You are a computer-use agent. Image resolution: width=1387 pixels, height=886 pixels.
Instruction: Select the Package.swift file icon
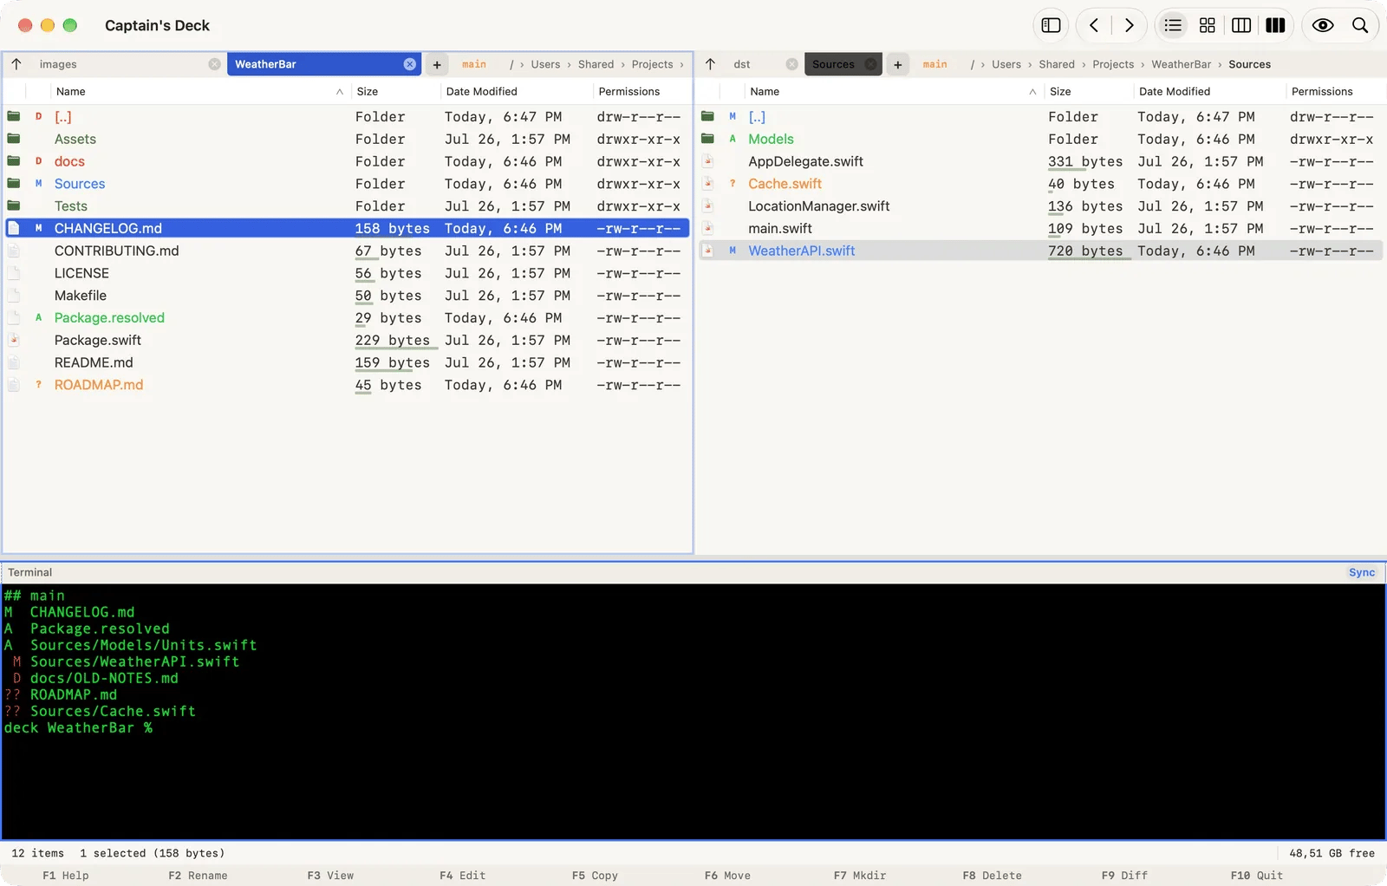click(x=14, y=340)
